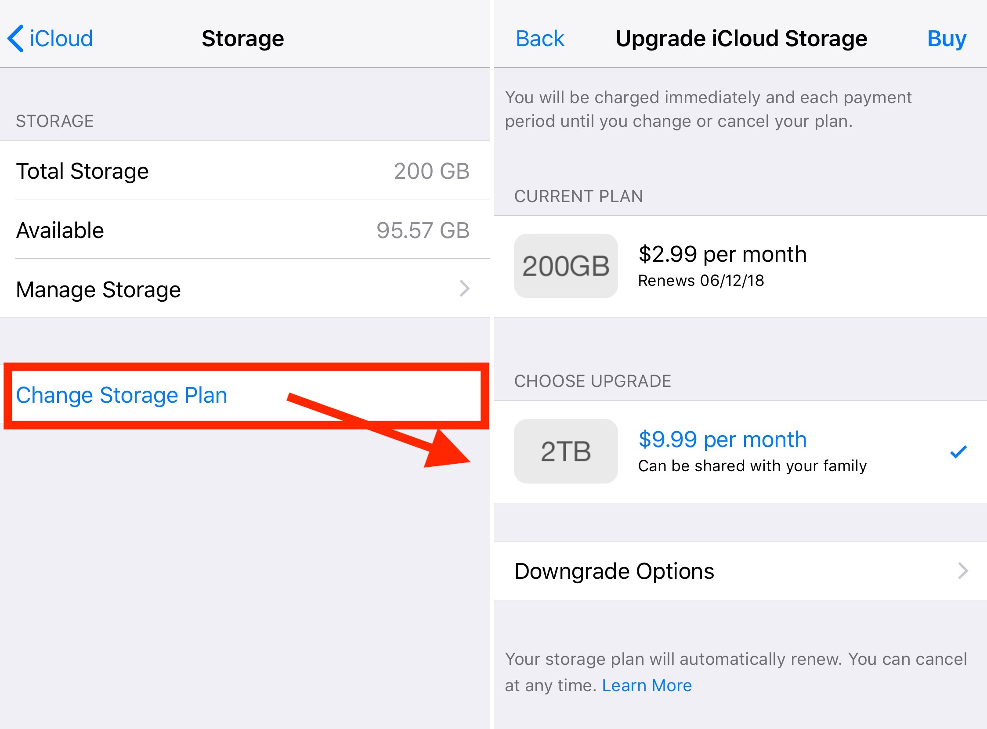Expand the Downgrade Options section
987x729 pixels.
pyautogui.click(x=740, y=570)
